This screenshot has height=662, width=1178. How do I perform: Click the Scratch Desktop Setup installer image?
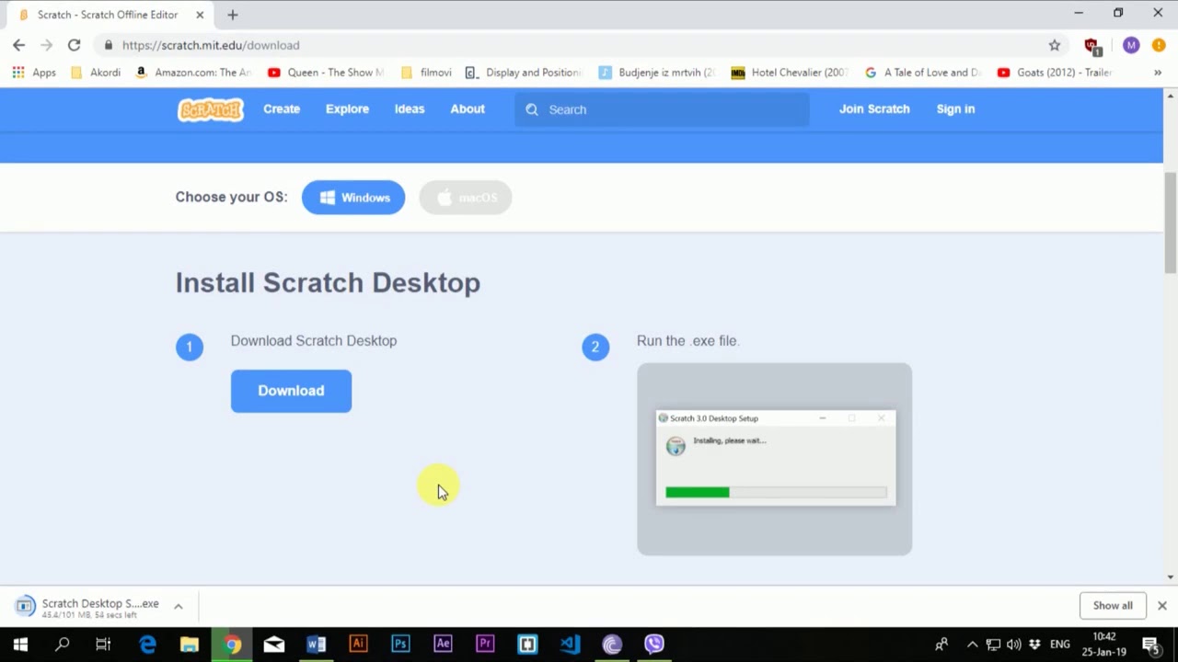click(774, 459)
